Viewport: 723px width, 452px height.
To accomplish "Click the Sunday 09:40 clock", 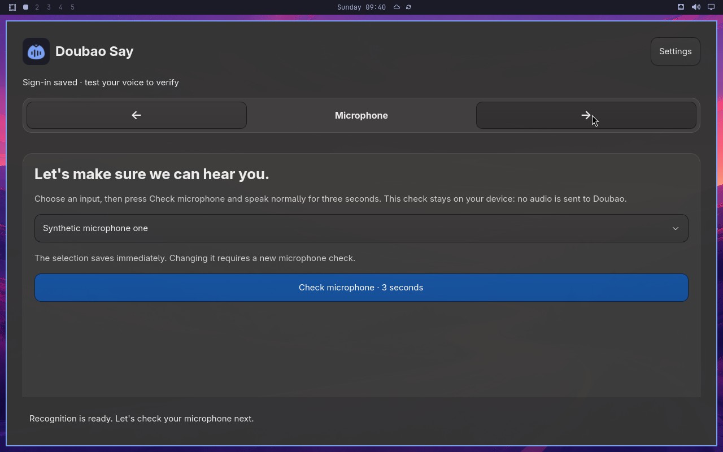I will (361, 7).
